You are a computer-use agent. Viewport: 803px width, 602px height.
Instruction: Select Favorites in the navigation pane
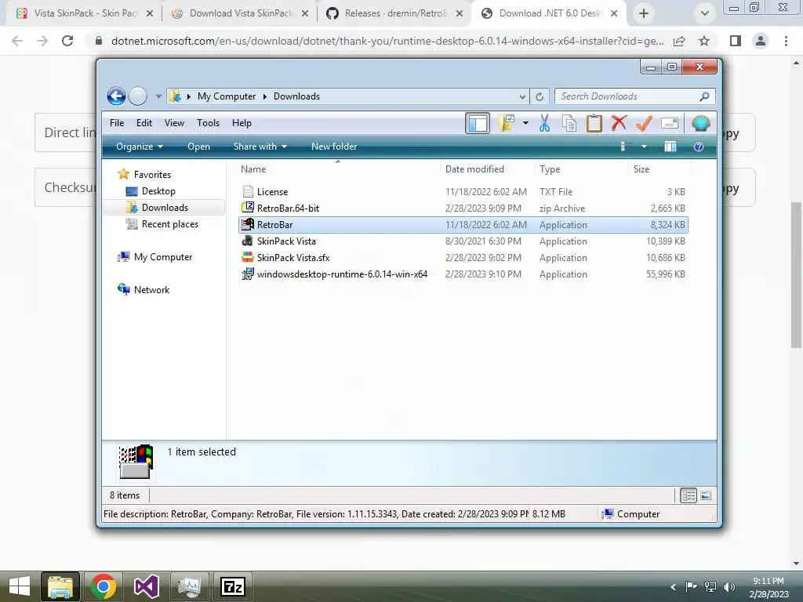click(x=152, y=175)
